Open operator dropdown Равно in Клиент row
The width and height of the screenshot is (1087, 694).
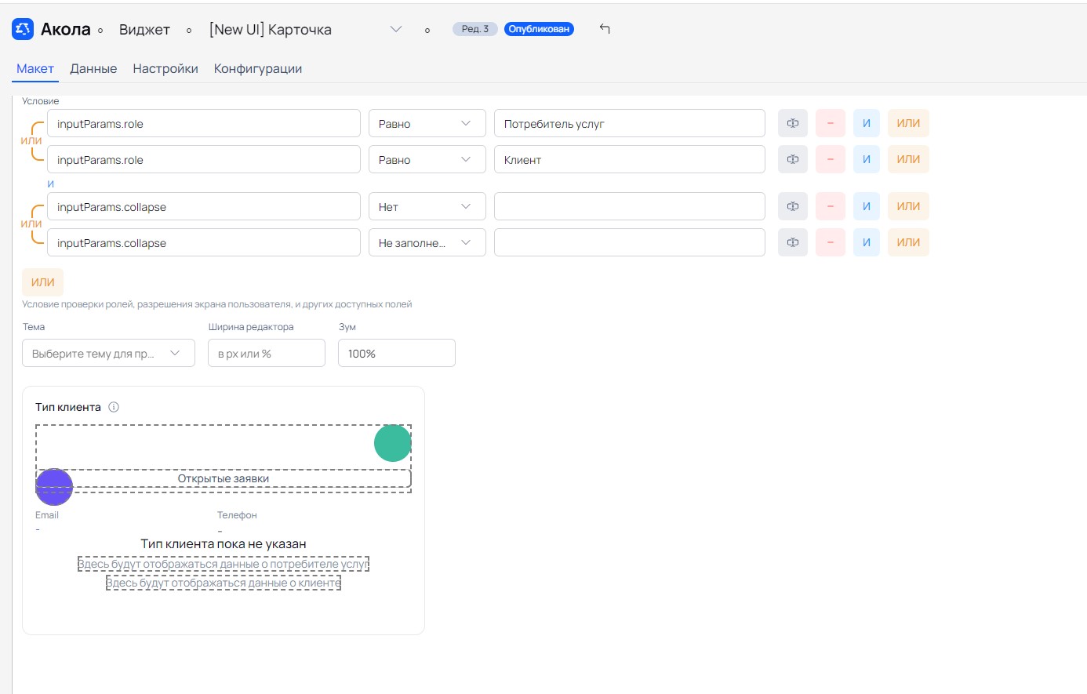pos(427,159)
